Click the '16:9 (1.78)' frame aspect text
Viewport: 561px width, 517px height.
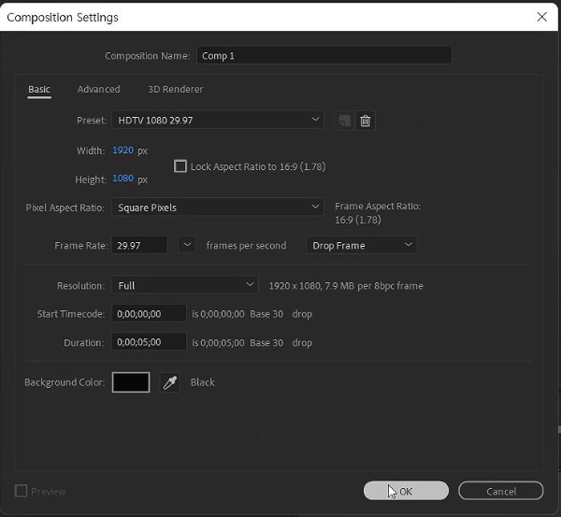(358, 220)
